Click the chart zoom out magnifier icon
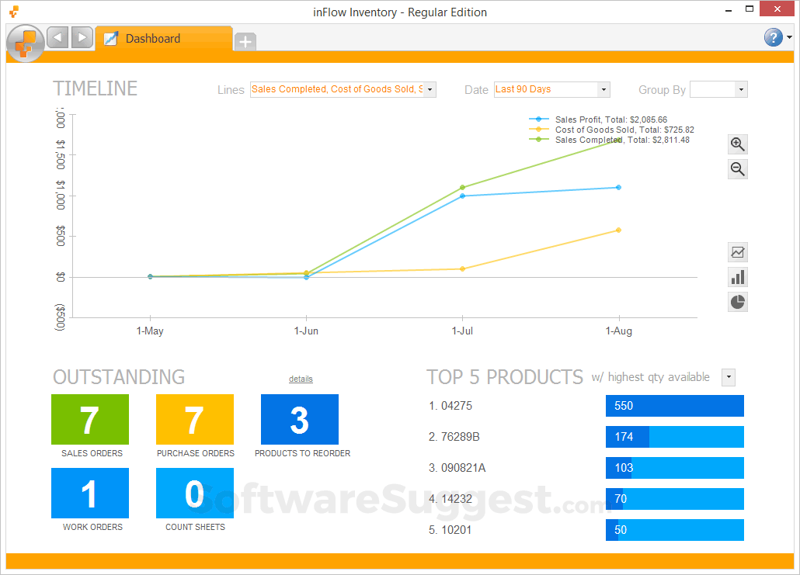This screenshot has width=800, height=575. (x=737, y=168)
